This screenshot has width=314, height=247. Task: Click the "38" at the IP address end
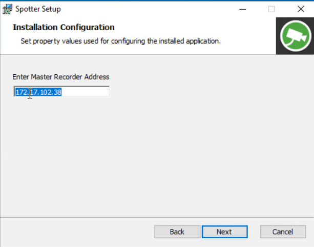pyautogui.click(x=57, y=92)
